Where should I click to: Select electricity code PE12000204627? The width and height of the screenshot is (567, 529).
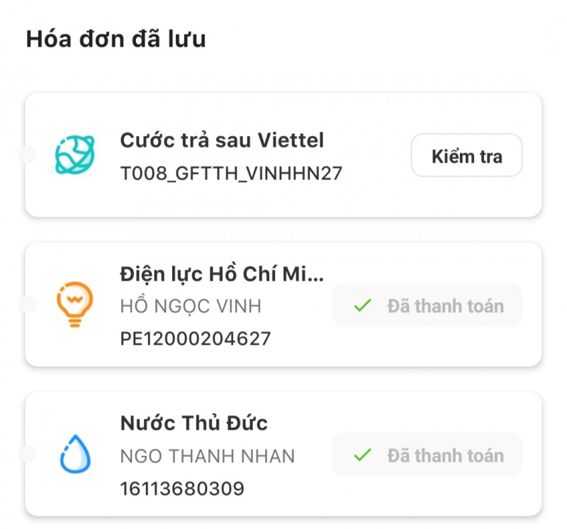pyautogui.click(x=195, y=339)
